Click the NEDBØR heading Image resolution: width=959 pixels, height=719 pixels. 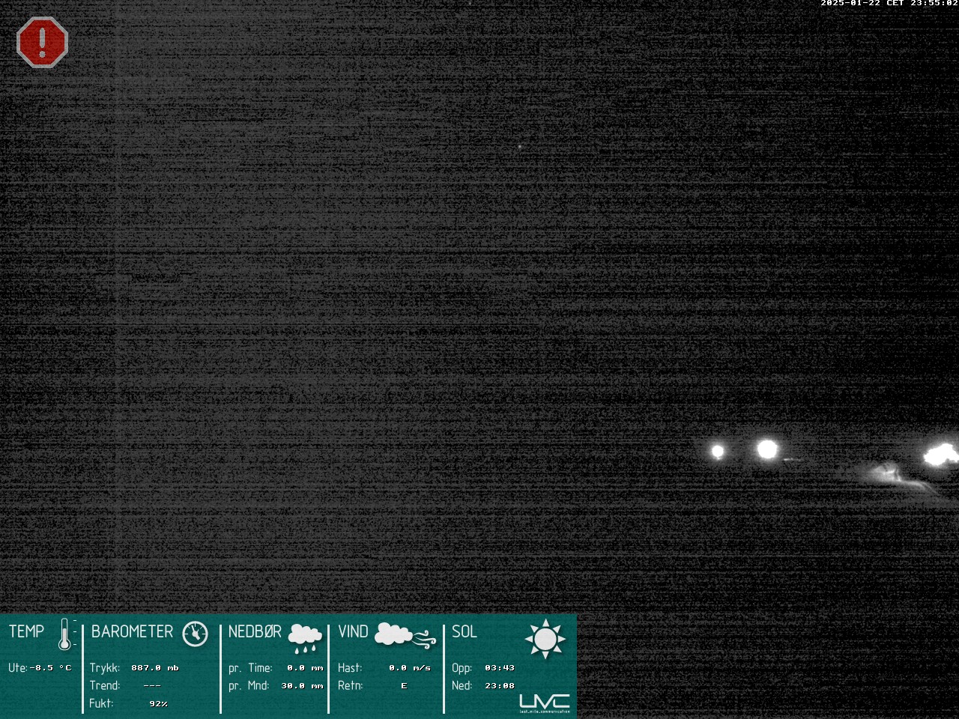coord(255,632)
